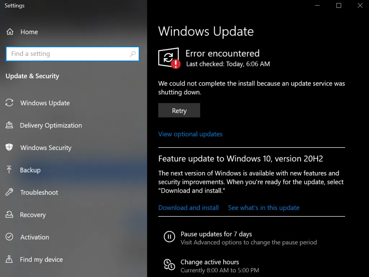369x277 pixels.
Task: Click the Find my device person icon
Action: [9, 259]
